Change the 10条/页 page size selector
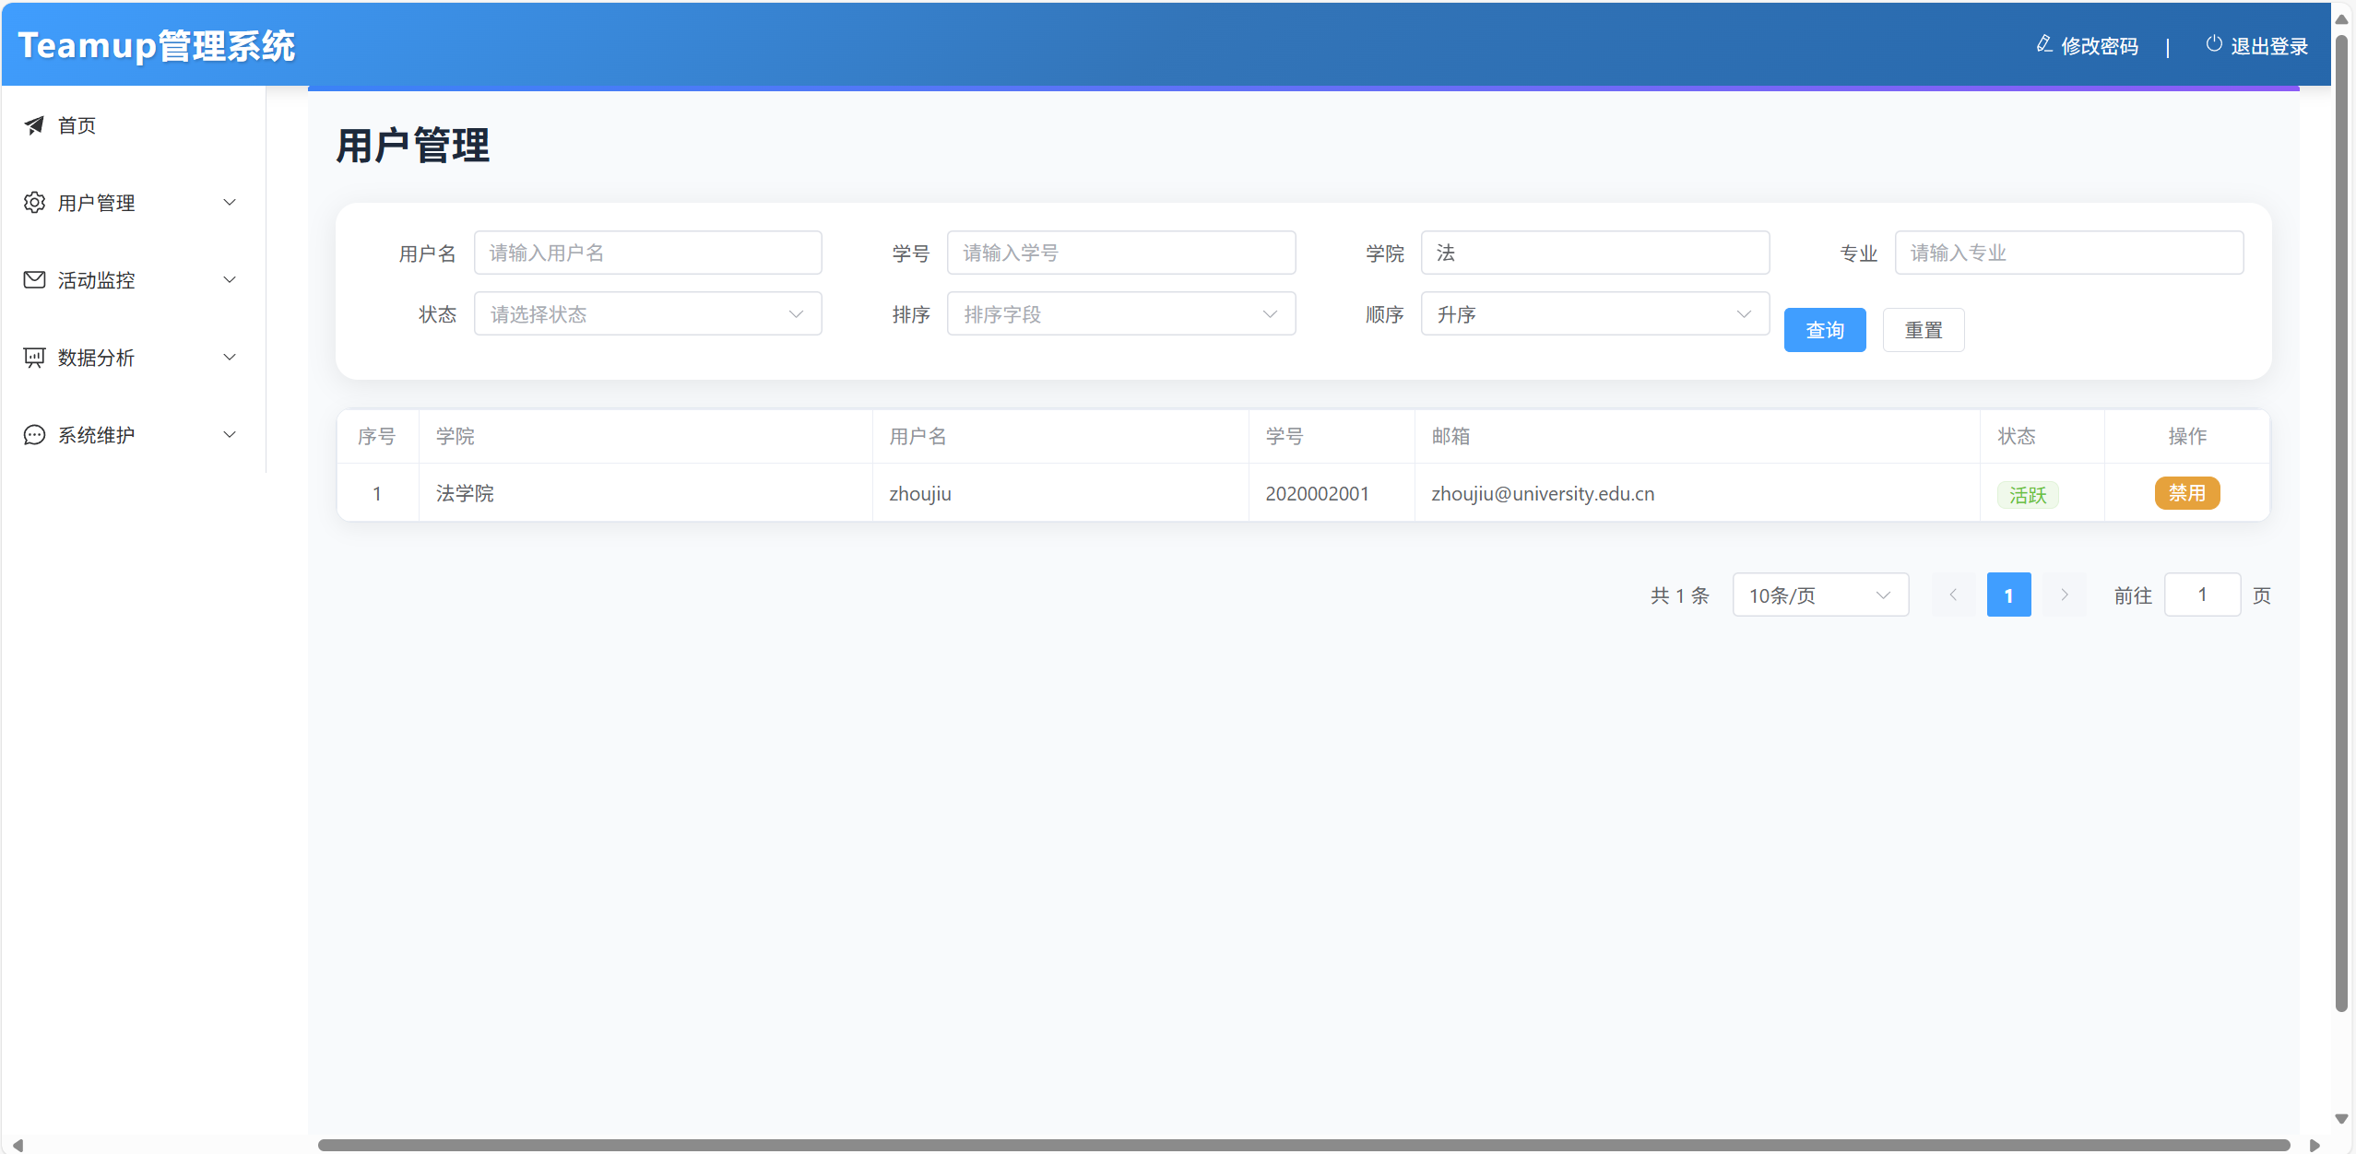 click(1819, 595)
